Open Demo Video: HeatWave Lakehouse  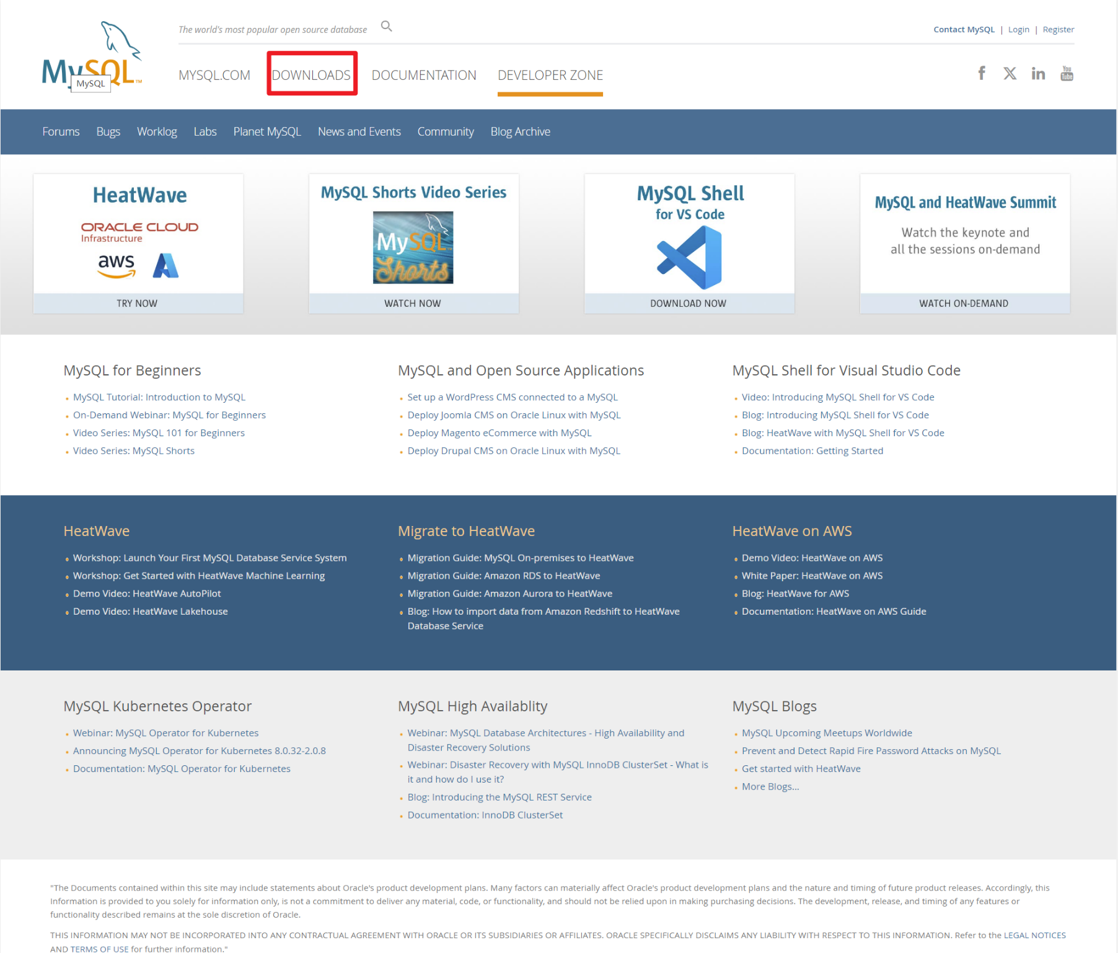[x=151, y=612]
